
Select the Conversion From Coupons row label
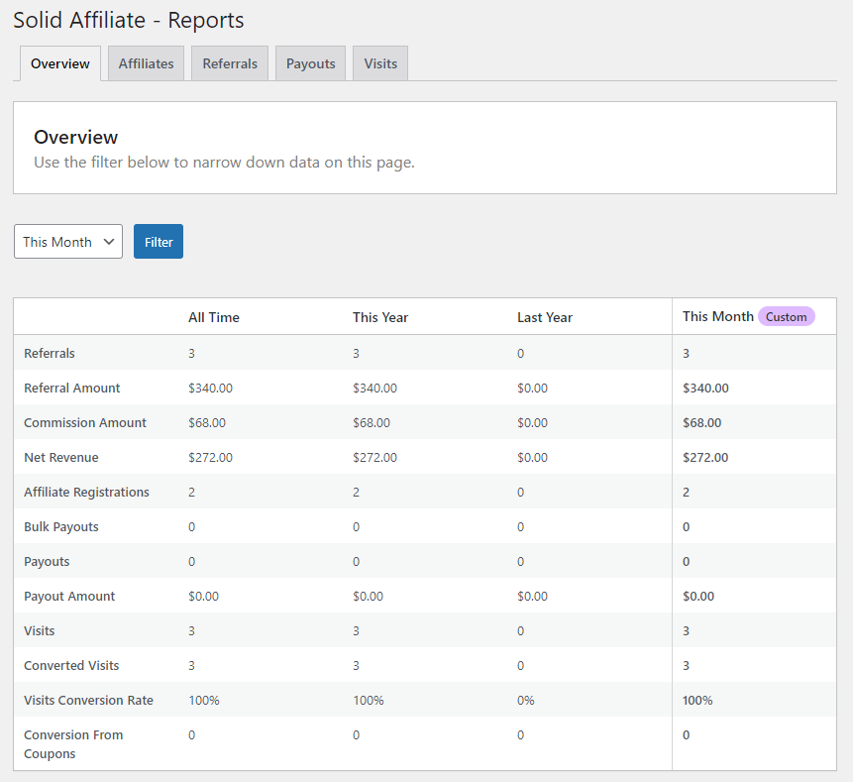click(73, 743)
